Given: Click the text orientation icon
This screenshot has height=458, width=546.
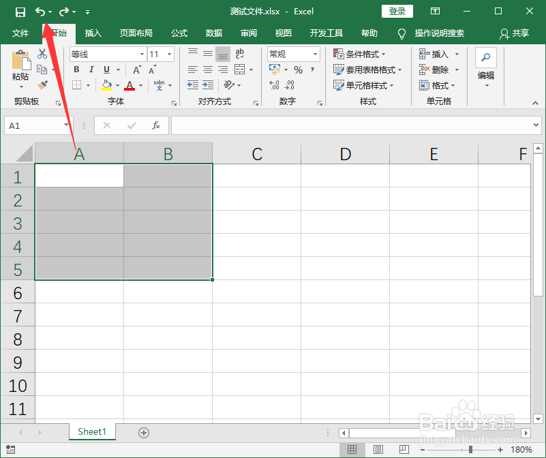Looking at the screenshot, I should 229,85.
